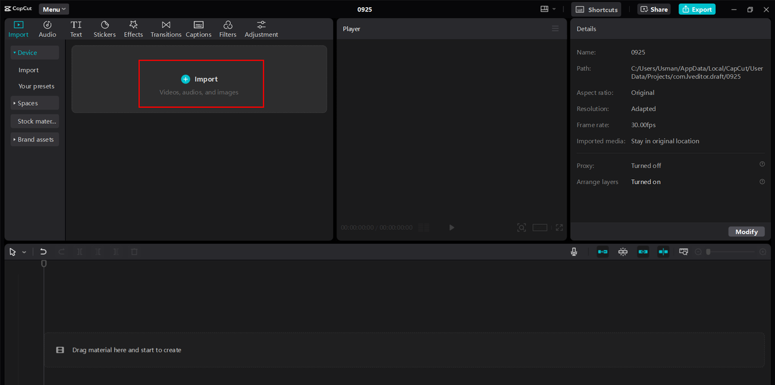Open the select tool mode dropdown arrow
Viewport: 775px width, 385px height.
24,252
